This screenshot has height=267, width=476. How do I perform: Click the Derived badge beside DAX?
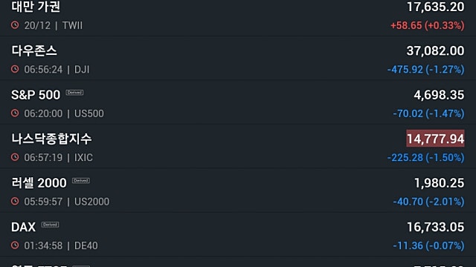click(x=50, y=225)
